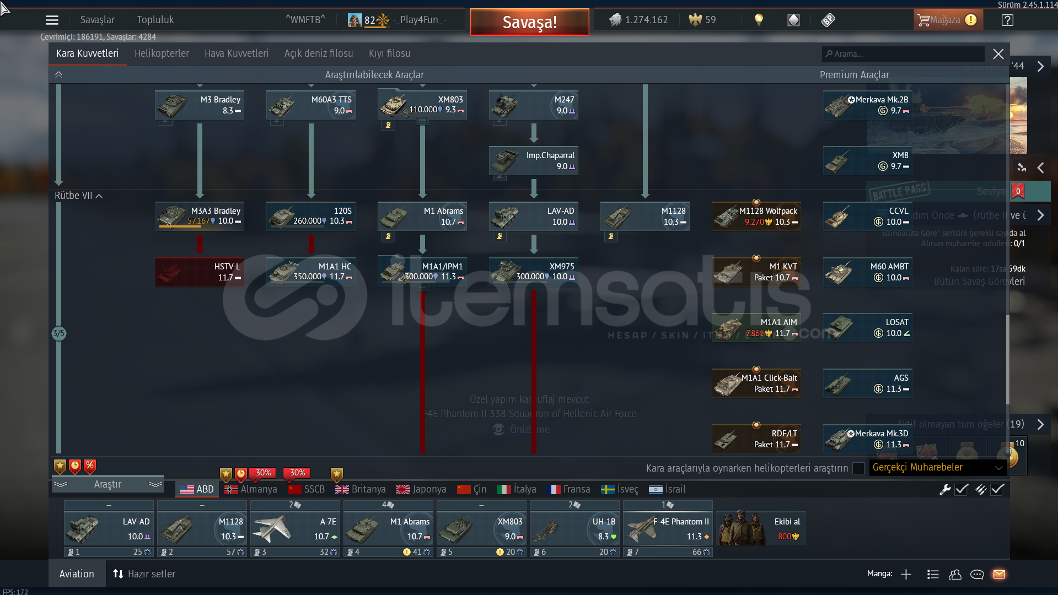The width and height of the screenshot is (1058, 595).
Task: Click the ^WMFTB^ squadron tag
Action: 305,20
